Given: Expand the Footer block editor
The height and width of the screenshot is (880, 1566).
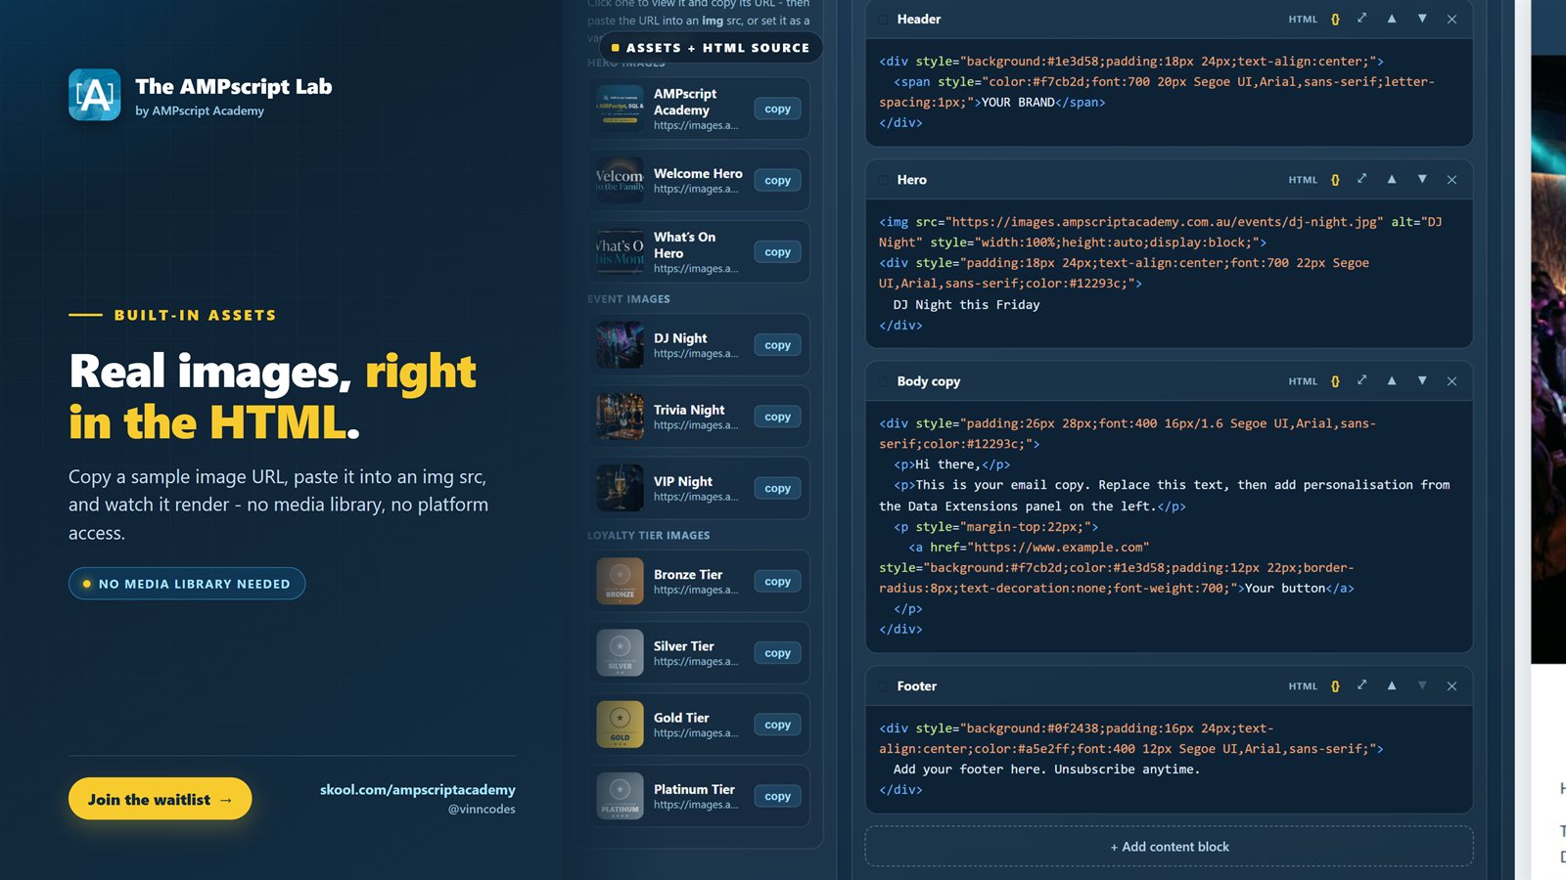Looking at the screenshot, I should pyautogui.click(x=1361, y=685).
